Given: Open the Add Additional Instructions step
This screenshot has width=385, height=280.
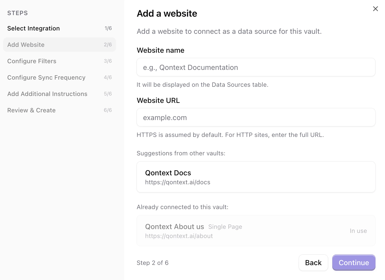Looking at the screenshot, I should point(47,94).
